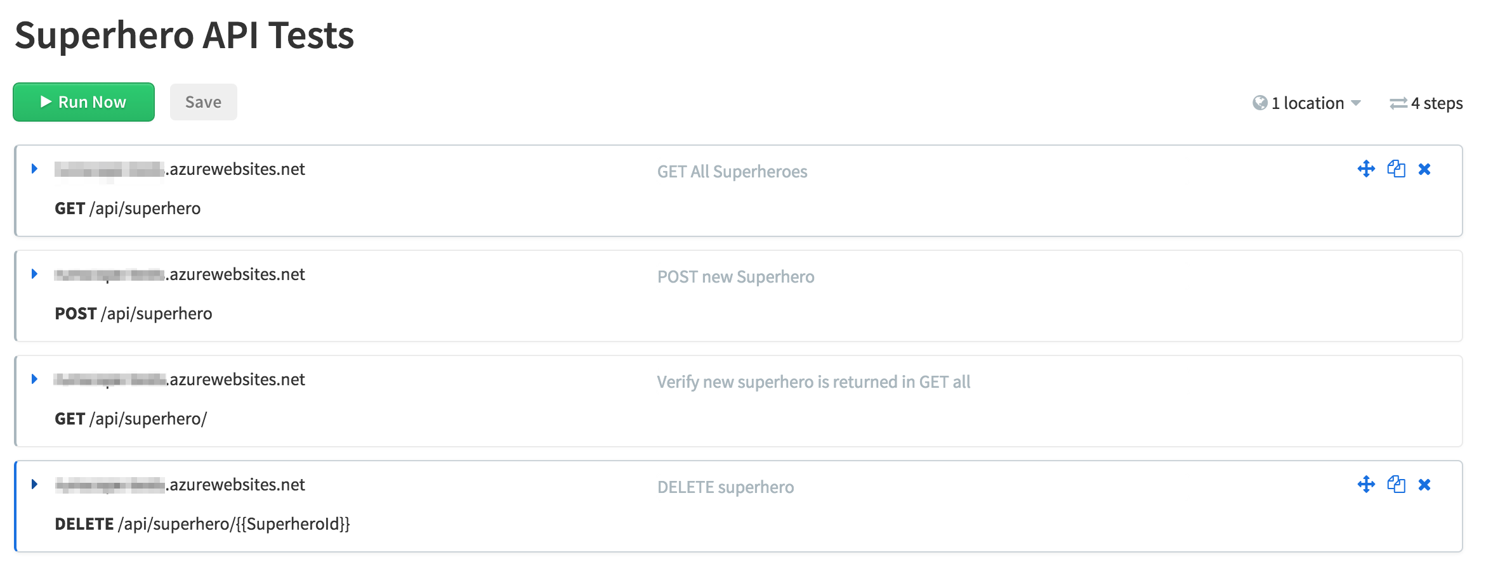This screenshot has width=1486, height=569.
Task: Expand the Verify new superhero step
Action: (35, 379)
